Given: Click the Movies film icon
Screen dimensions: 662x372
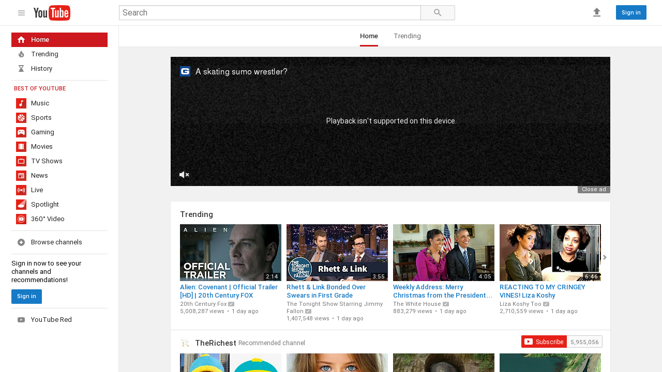Looking at the screenshot, I should pos(21,147).
